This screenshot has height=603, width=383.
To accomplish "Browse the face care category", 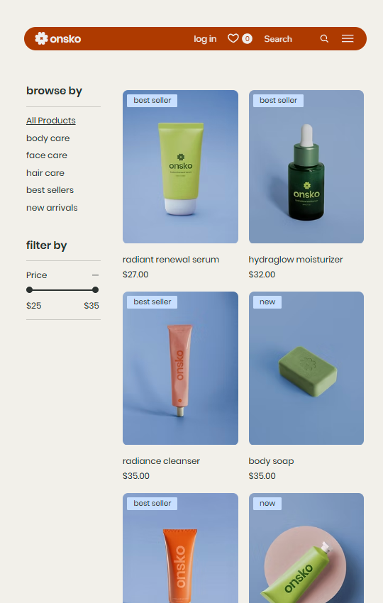I will [x=47, y=155].
